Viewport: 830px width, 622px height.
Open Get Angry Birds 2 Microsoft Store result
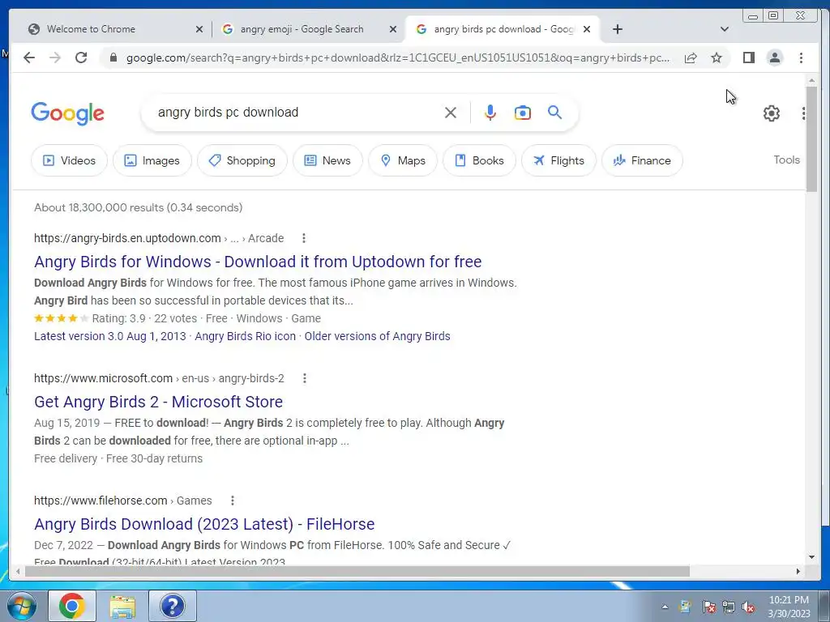[158, 402]
